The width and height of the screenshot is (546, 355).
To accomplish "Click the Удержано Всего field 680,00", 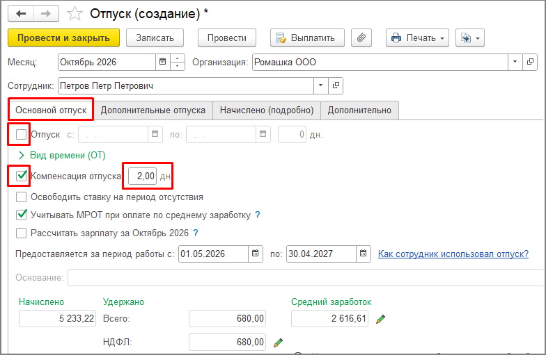I will coord(227,318).
